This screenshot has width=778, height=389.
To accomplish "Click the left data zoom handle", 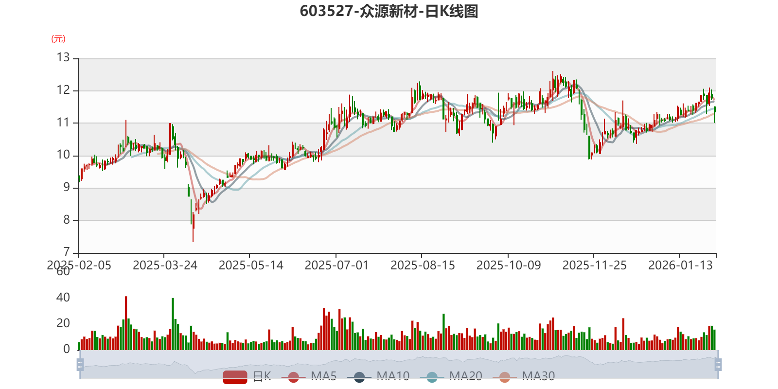I will coord(80,365).
